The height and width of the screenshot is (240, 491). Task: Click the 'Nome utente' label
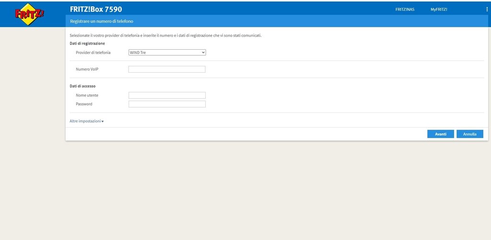(87, 95)
